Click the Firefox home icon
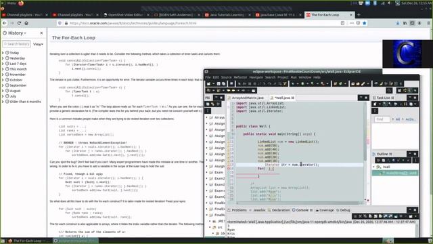 coord(26,23)
